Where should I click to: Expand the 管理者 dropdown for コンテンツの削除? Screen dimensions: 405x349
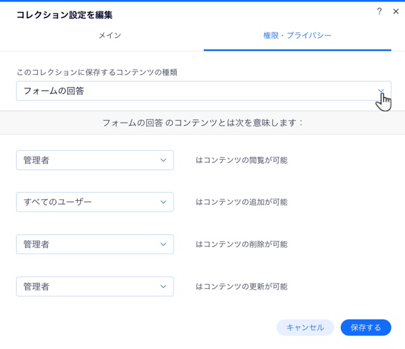coord(94,244)
